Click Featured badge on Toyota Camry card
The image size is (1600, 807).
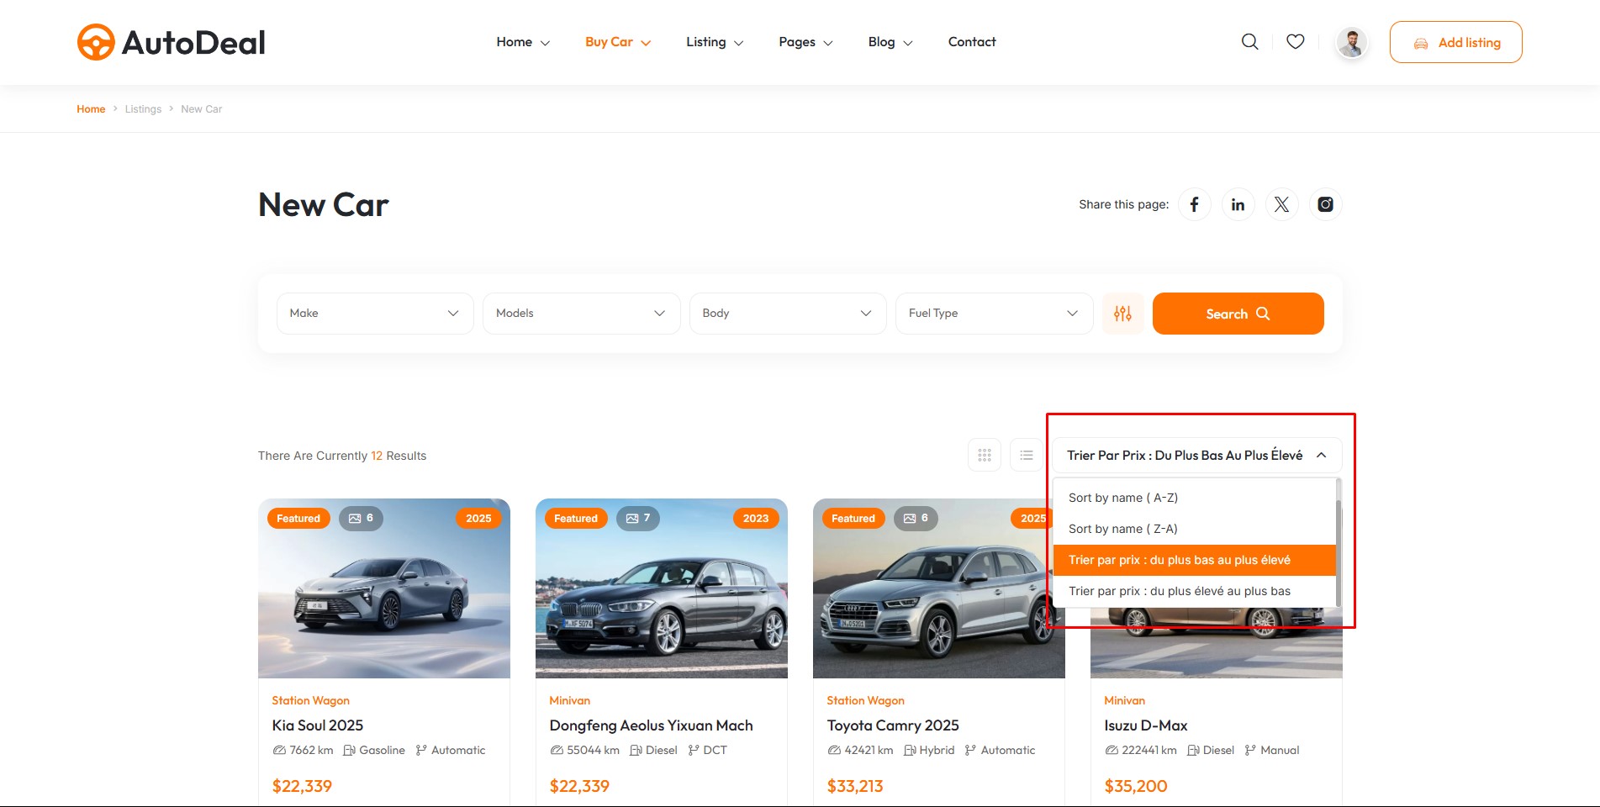[853, 519]
